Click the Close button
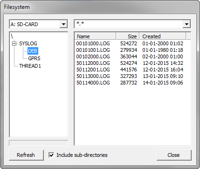Image resolution: width=200 pixels, height=169 pixels. 174,155
